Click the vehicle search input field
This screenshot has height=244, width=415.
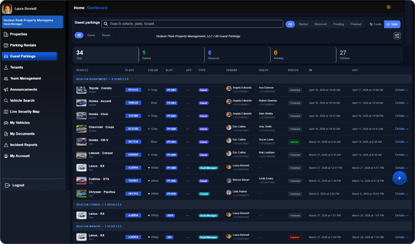point(194,24)
